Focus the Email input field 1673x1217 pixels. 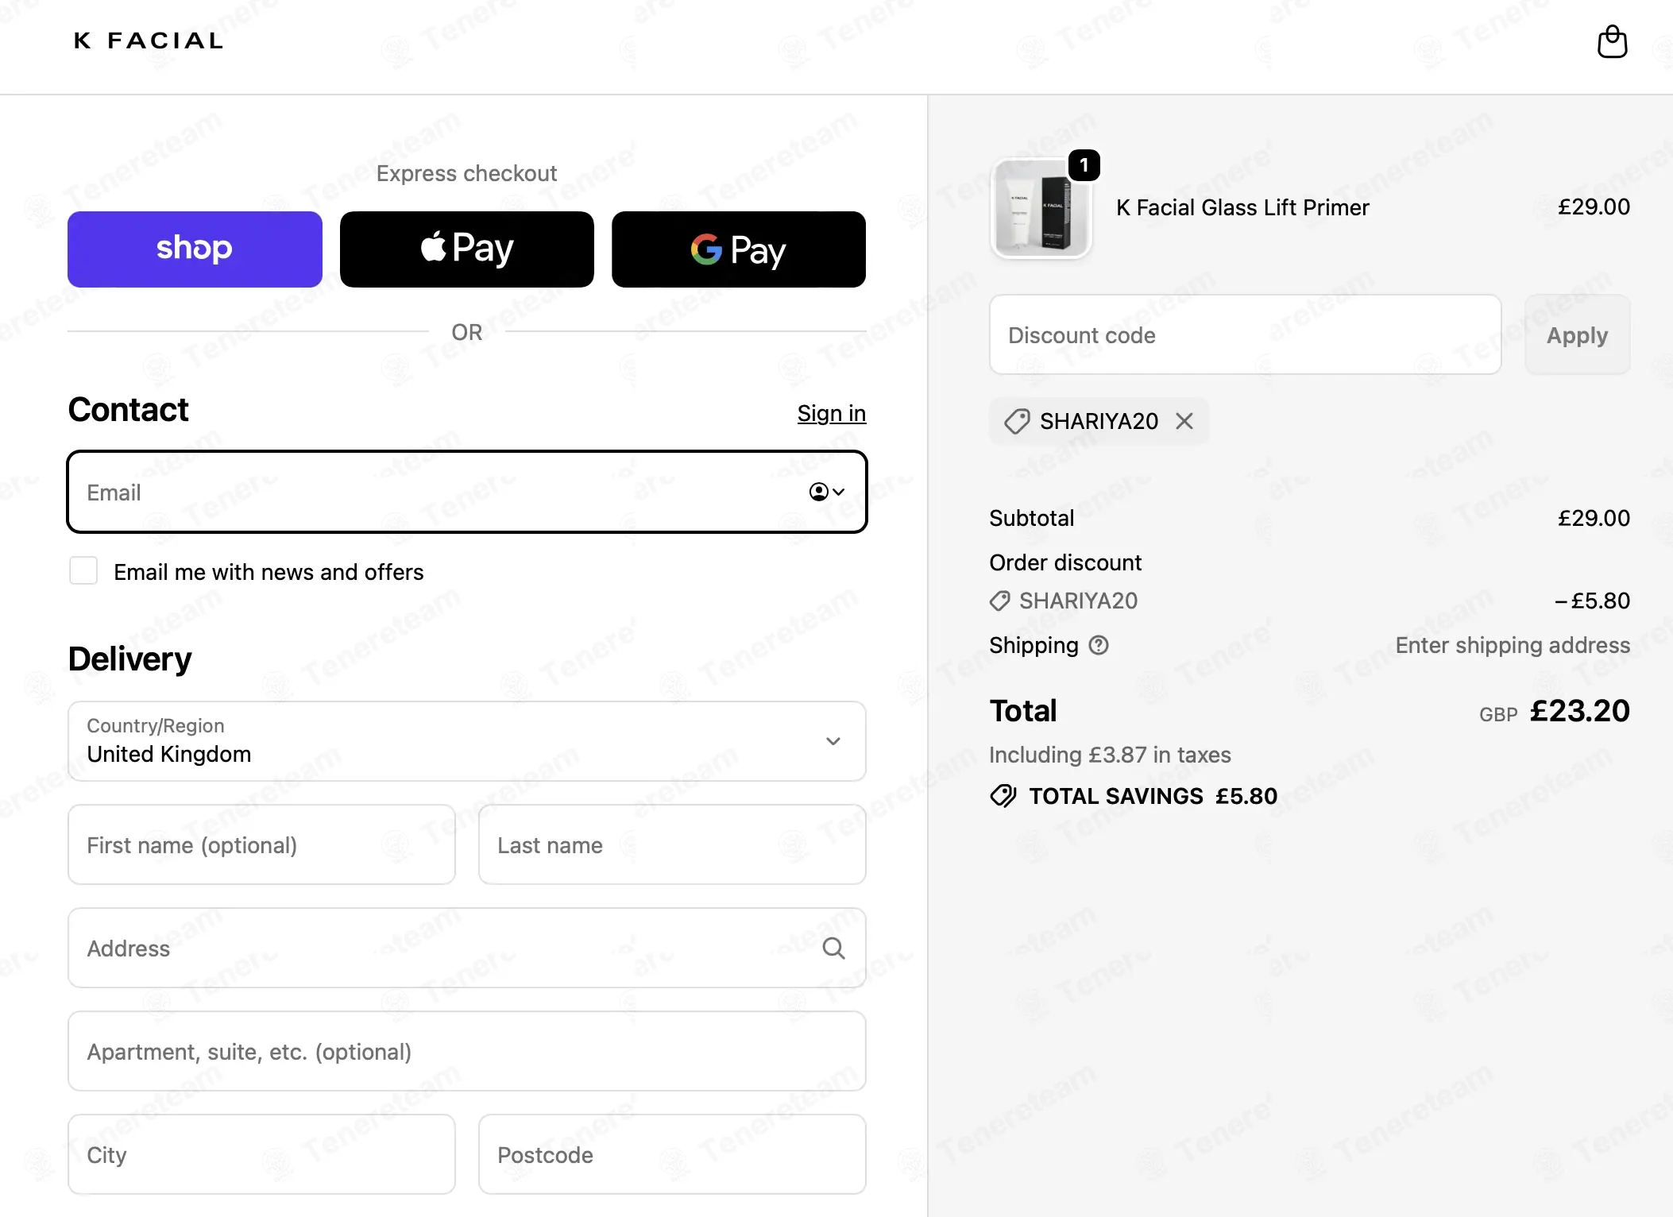(467, 492)
